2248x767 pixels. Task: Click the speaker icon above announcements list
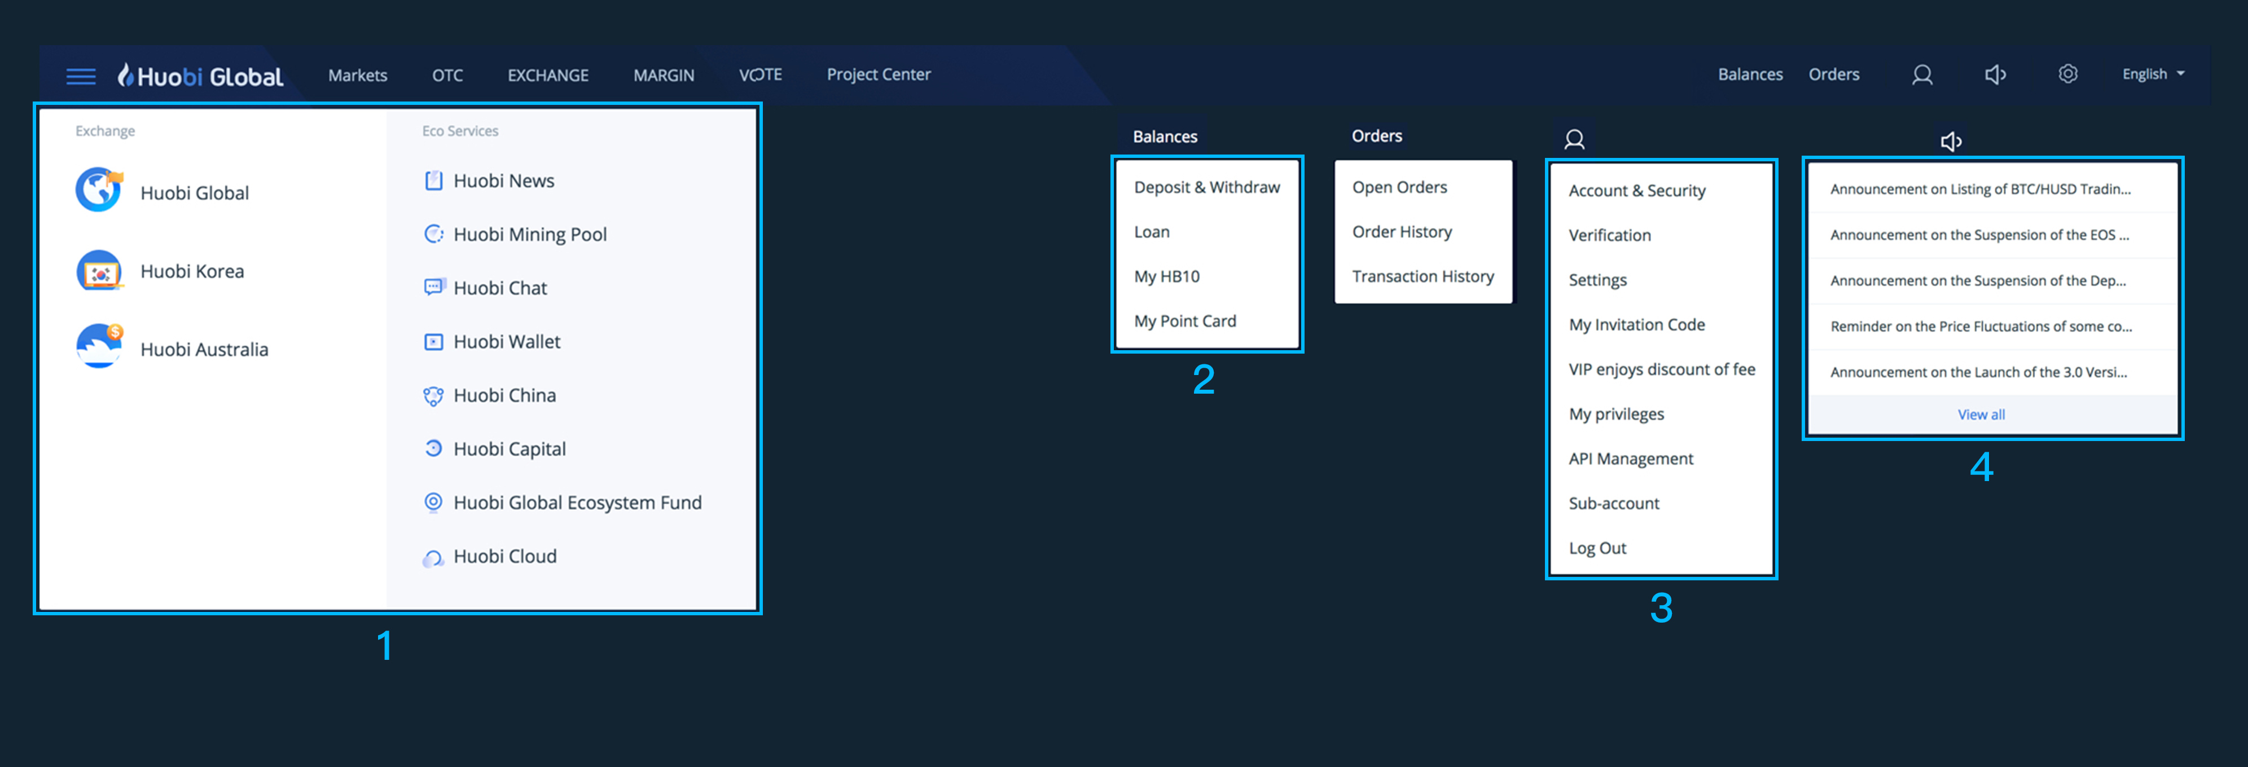click(1951, 142)
